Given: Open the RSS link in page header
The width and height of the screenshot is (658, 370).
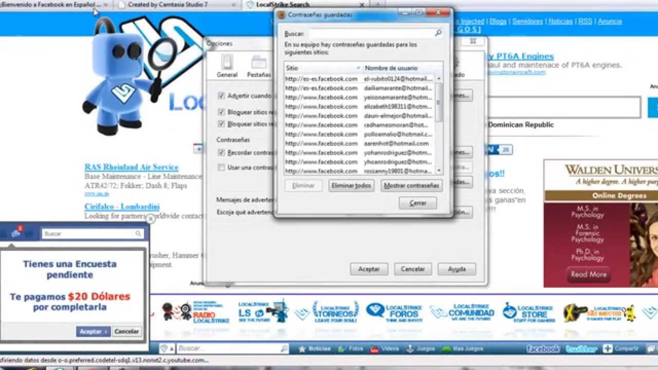Looking at the screenshot, I should click(585, 22).
